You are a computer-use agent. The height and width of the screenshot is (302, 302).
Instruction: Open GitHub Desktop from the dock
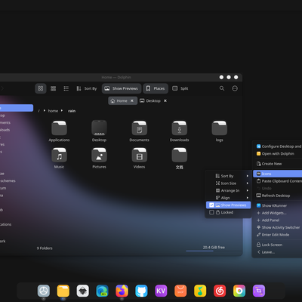141,291
